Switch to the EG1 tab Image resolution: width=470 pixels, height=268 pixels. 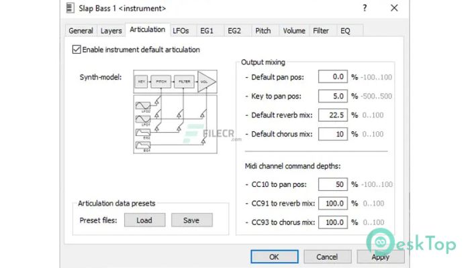click(207, 31)
